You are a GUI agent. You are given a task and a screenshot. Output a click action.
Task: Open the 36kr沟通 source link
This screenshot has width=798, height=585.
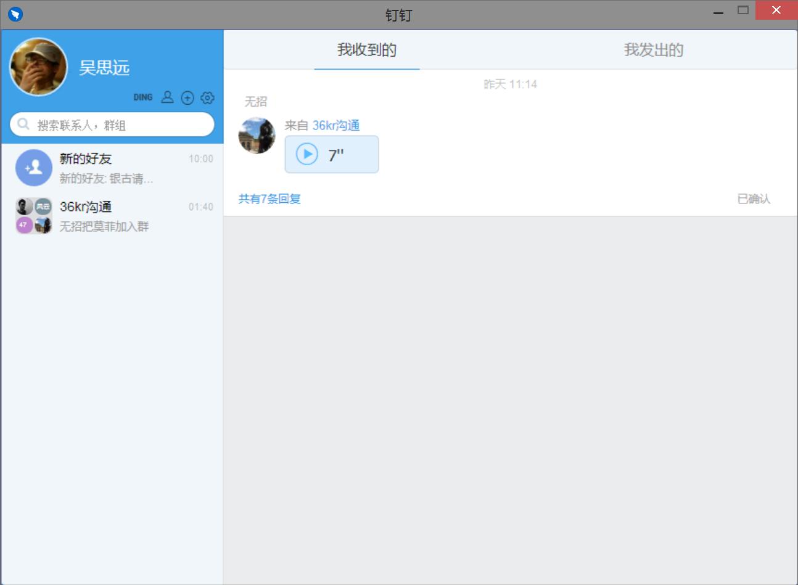point(336,125)
